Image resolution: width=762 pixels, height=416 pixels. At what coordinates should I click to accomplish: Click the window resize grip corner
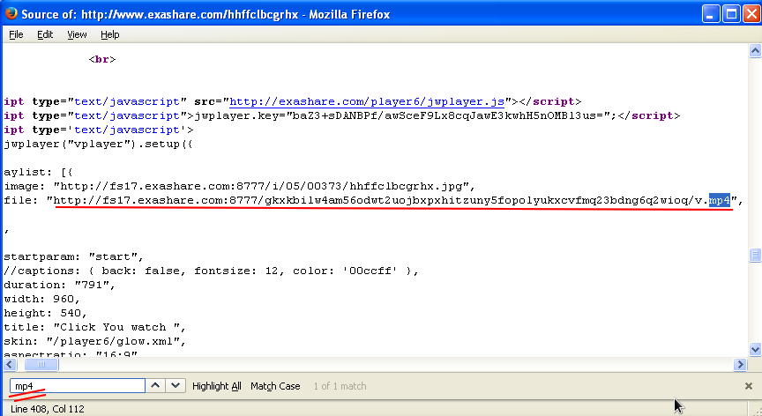757,411
